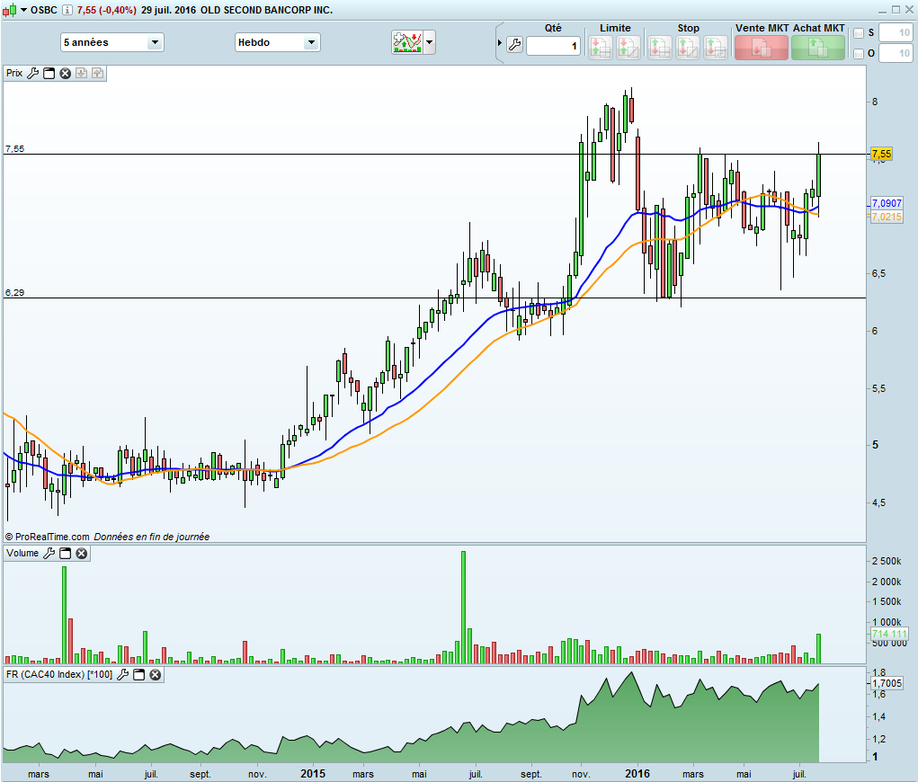The width and height of the screenshot is (918, 782).
Task: Select the 7,55 horizontal line label
Action: 14,148
